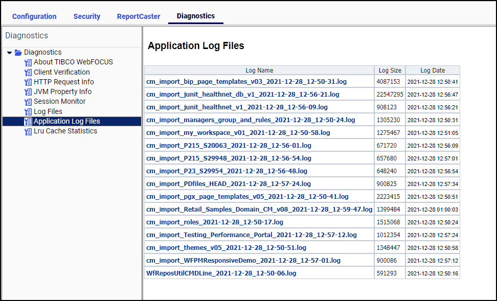Viewport: 497px width, 301px height.
Task: Select the Session Monitor icon
Action: (x=29, y=101)
